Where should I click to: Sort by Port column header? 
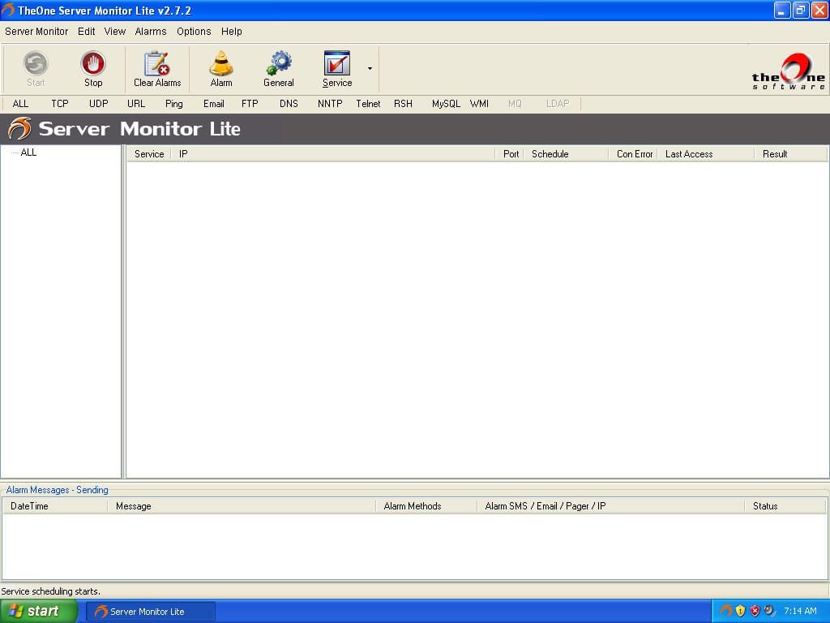pyautogui.click(x=509, y=154)
